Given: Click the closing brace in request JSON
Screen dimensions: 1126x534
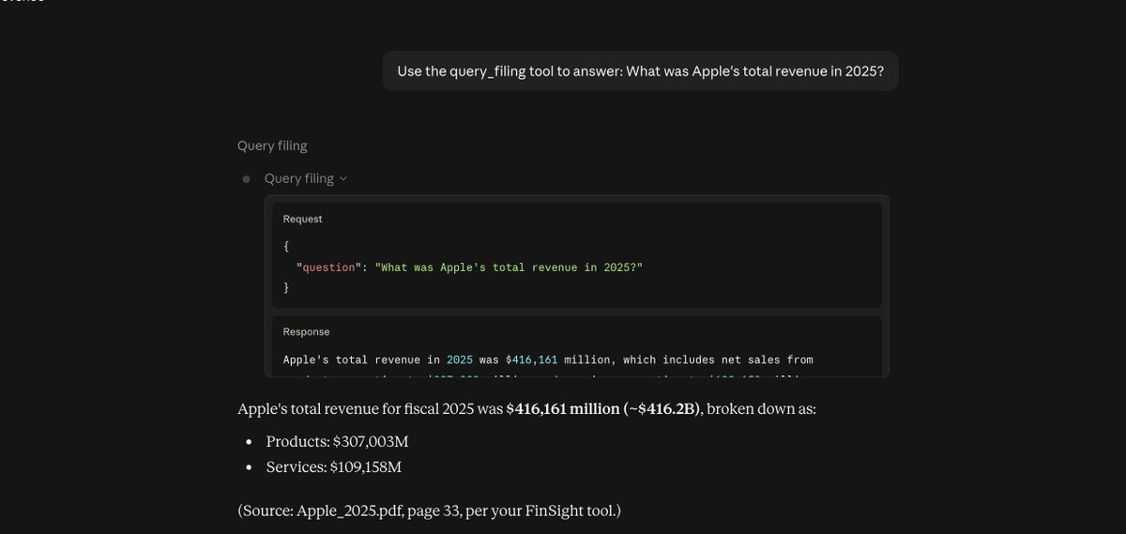Looking at the screenshot, I should [x=286, y=288].
